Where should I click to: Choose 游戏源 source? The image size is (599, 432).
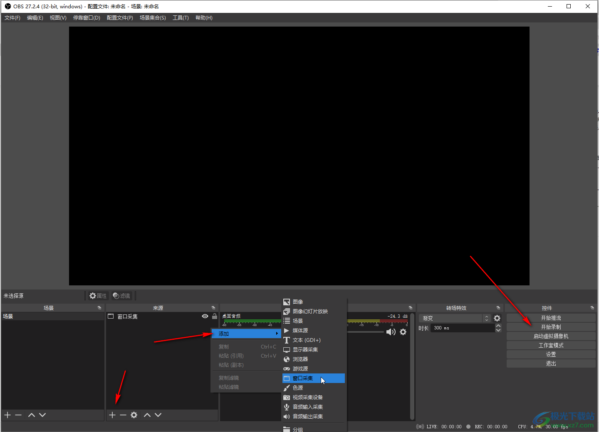point(314,369)
